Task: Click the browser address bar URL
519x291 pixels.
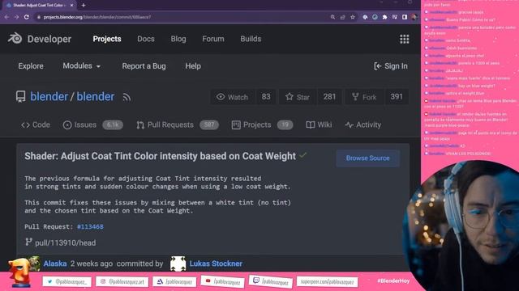Action: (97, 17)
